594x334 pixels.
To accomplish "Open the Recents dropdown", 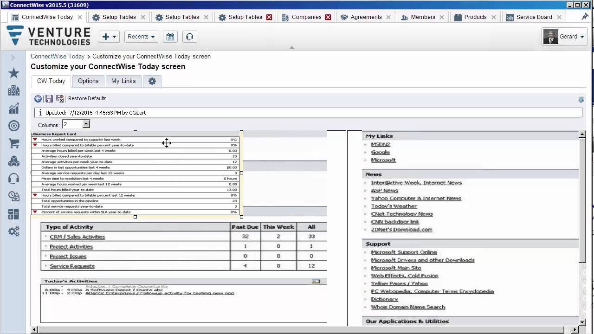I will [141, 36].
